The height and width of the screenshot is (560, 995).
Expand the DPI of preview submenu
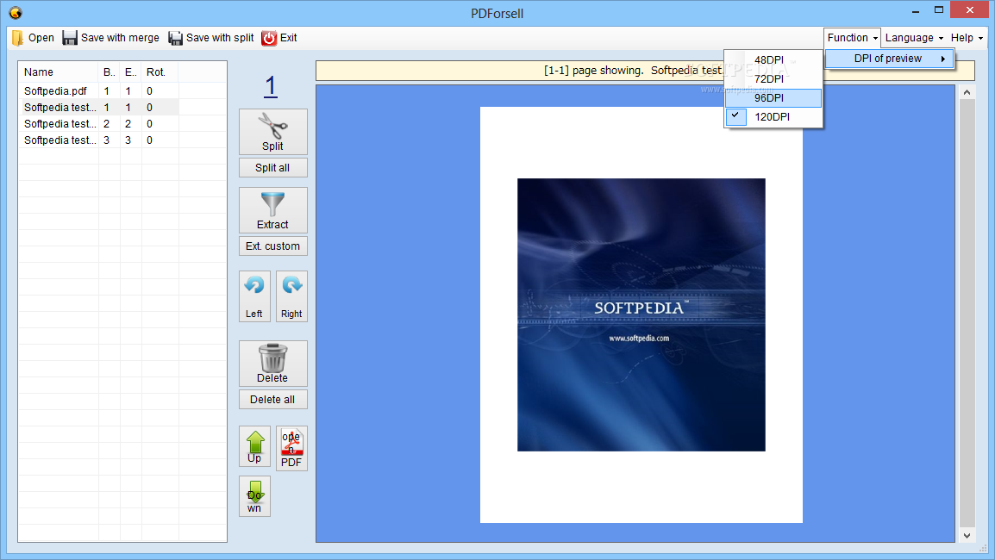point(890,59)
